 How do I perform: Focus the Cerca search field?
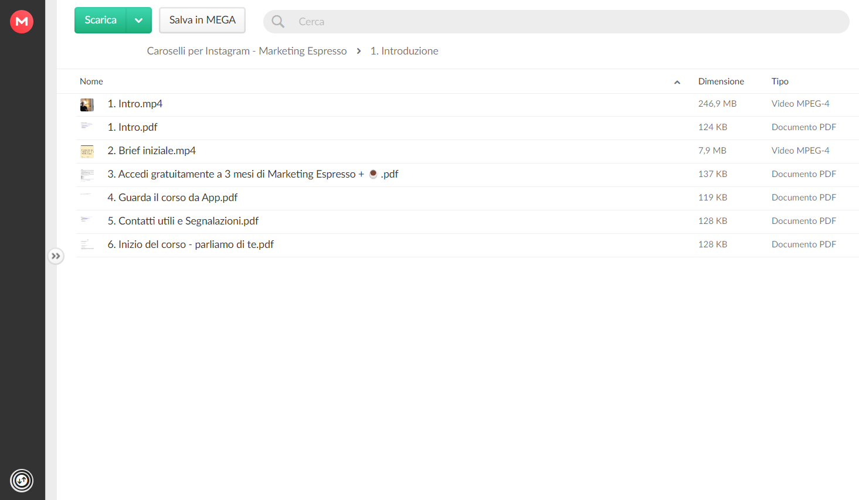[556, 22]
